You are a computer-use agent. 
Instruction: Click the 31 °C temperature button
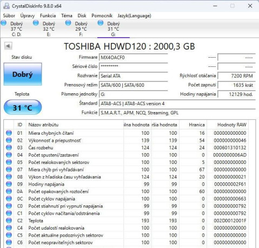23,107
